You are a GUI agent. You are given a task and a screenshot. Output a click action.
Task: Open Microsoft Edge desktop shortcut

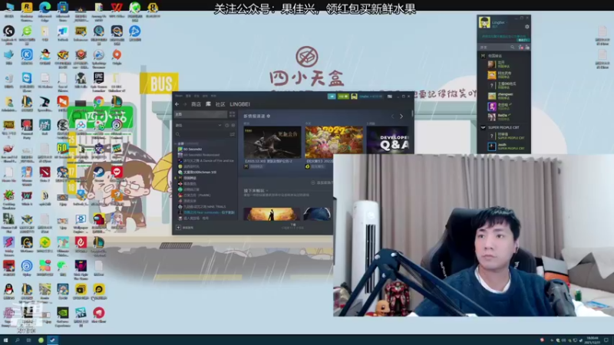(x=45, y=8)
